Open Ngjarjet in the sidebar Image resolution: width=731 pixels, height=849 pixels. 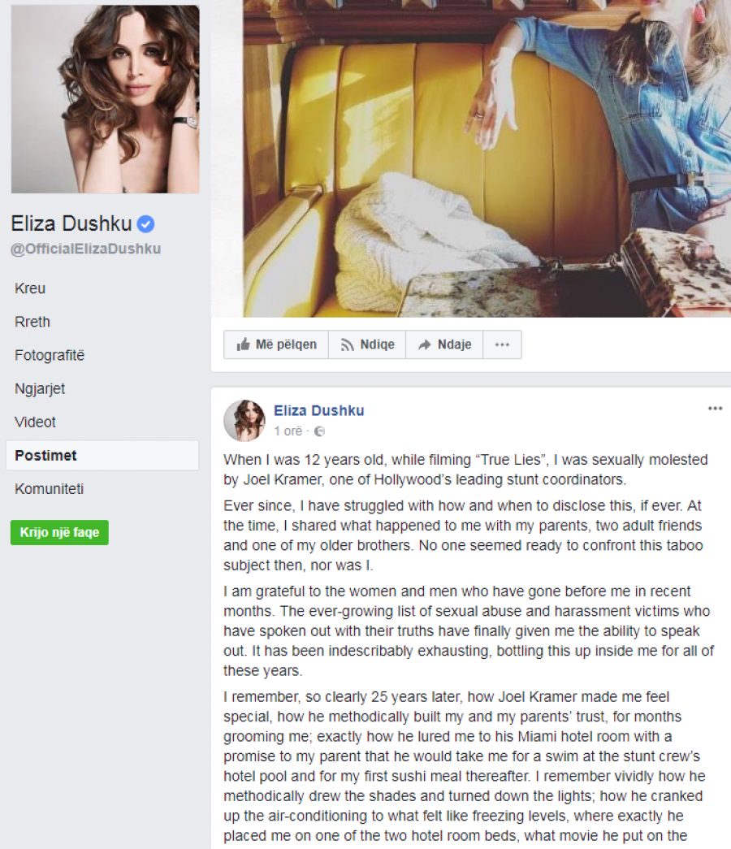pos(40,389)
